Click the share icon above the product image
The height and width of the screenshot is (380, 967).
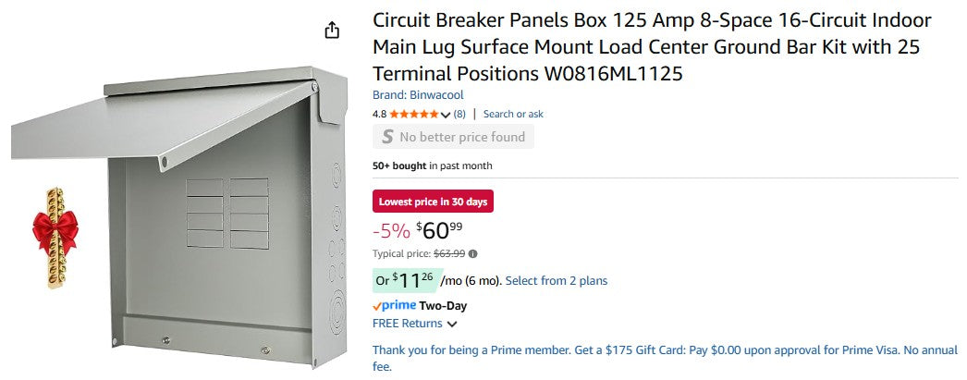click(x=332, y=31)
